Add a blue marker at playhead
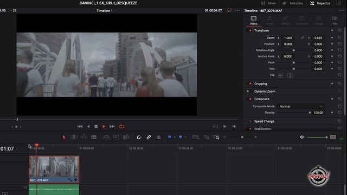 (181, 137)
